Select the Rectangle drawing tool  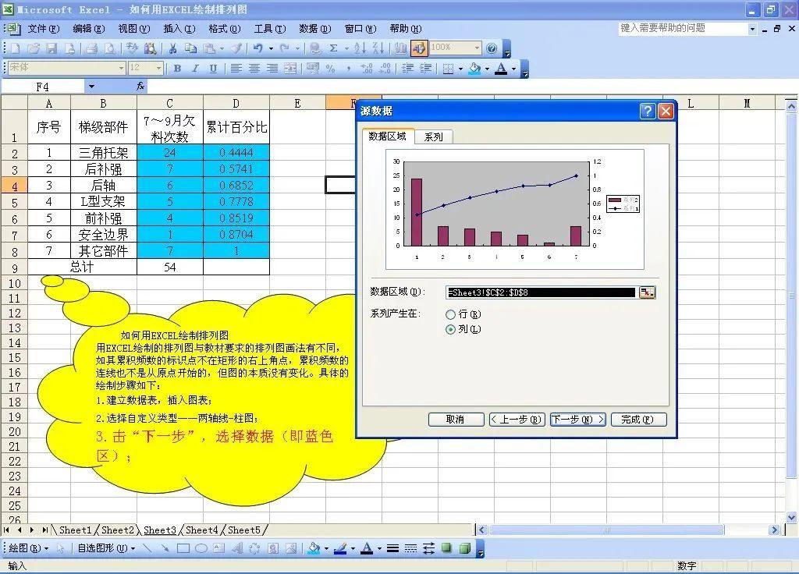pos(183,548)
